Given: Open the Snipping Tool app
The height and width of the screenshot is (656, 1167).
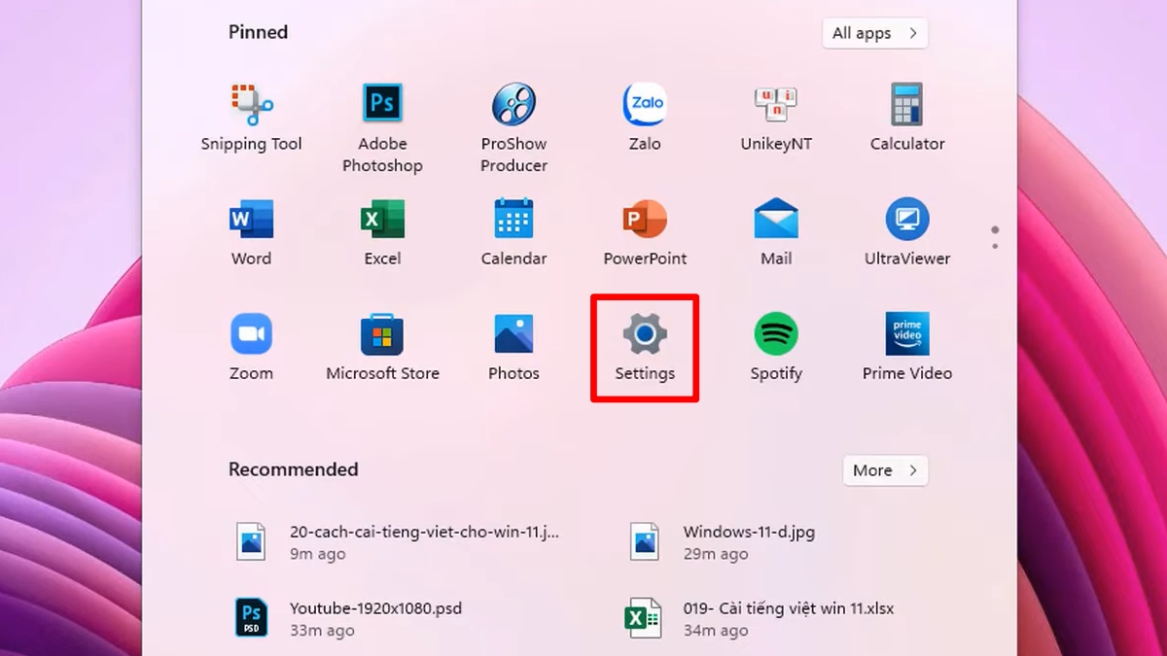Looking at the screenshot, I should tap(251, 118).
